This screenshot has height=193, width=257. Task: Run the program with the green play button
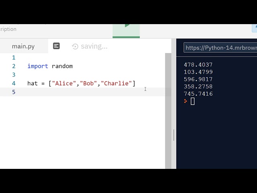pos(126,31)
